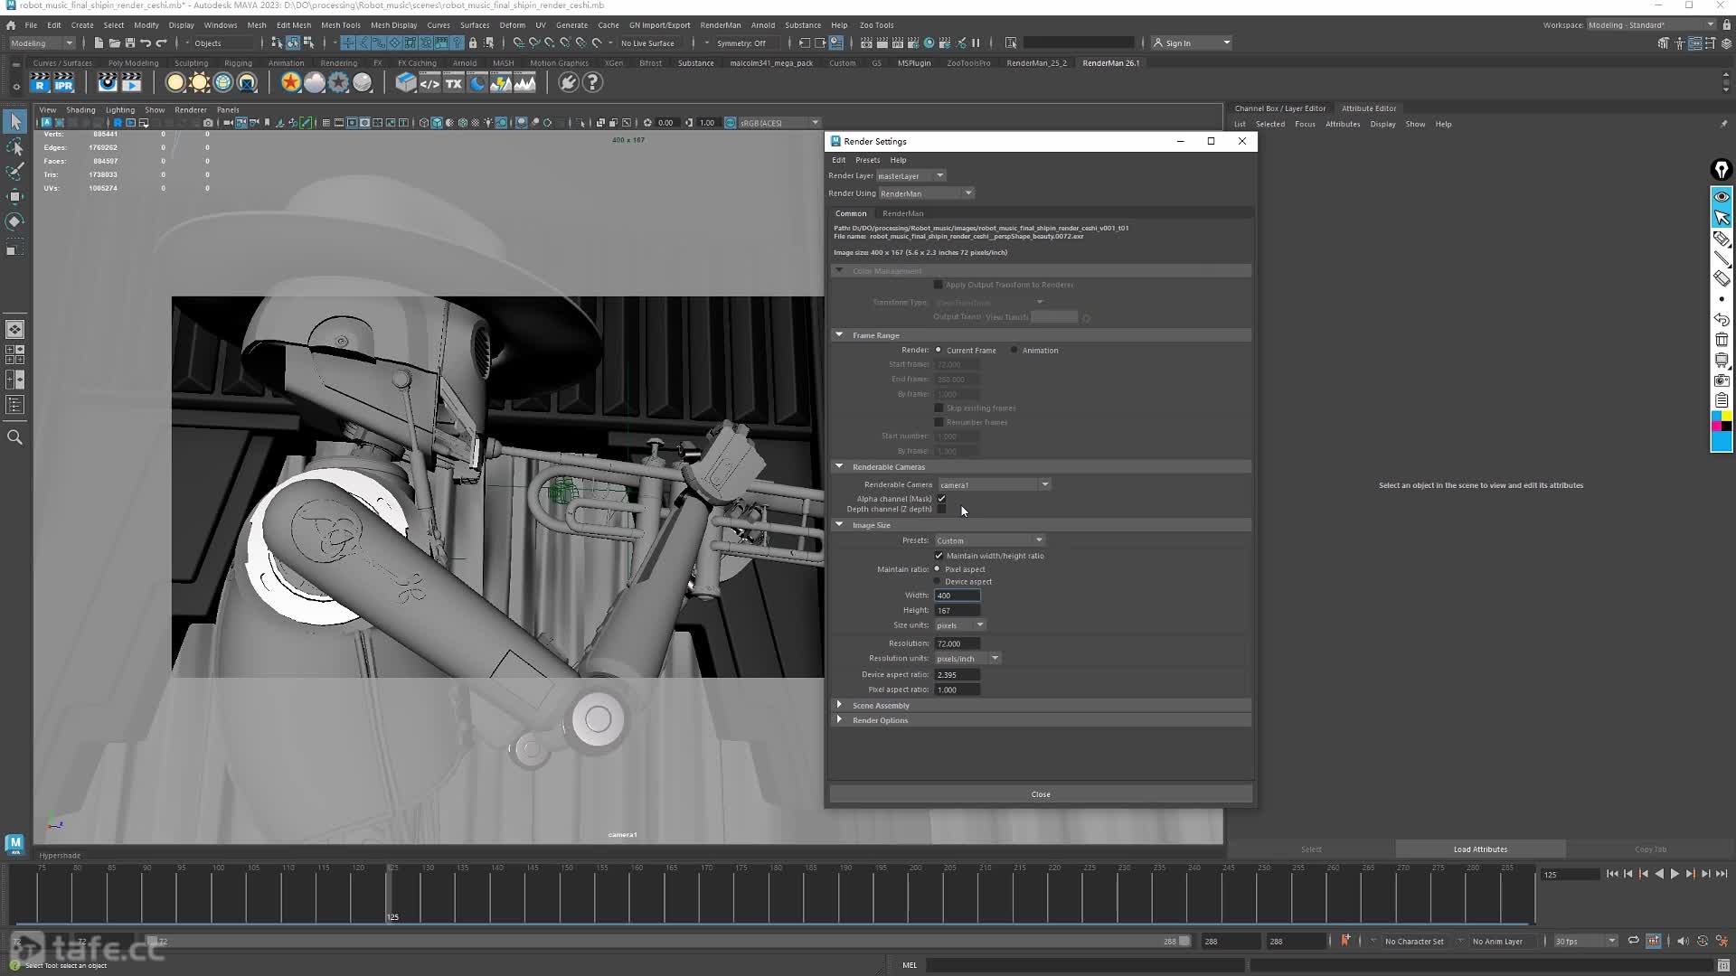Click the viewport snapshot camera icon
The image size is (1736, 976).
(208, 123)
